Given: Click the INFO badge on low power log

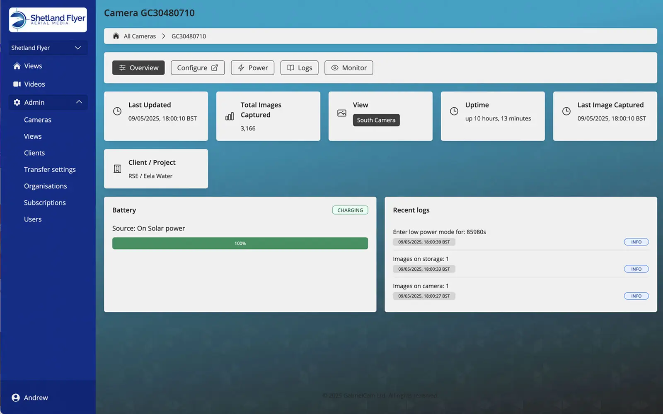Looking at the screenshot, I should [636, 242].
